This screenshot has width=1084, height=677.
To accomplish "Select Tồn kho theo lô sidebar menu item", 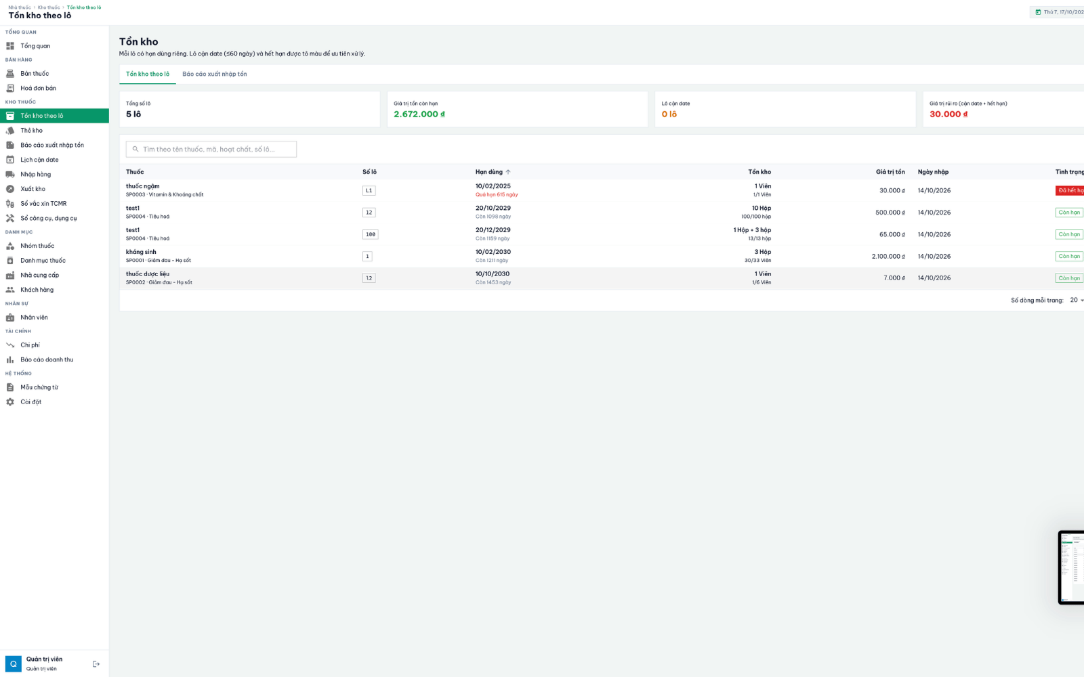I will [54, 116].
